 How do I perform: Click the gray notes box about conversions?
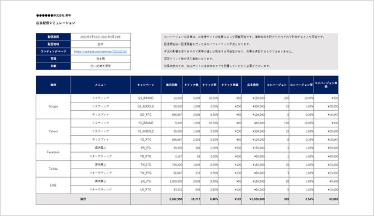tap(250, 51)
